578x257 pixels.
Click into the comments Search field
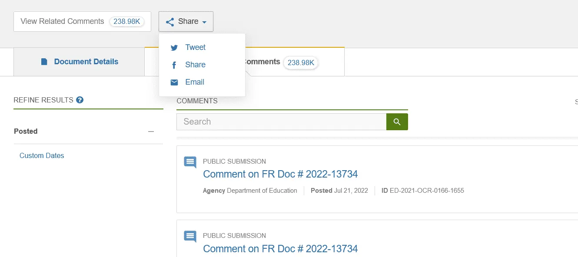point(281,122)
